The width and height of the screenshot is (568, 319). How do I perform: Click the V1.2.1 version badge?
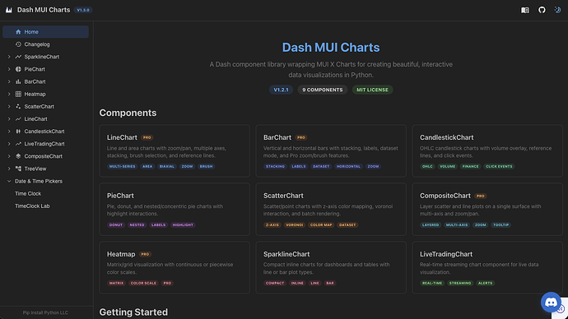(x=281, y=90)
